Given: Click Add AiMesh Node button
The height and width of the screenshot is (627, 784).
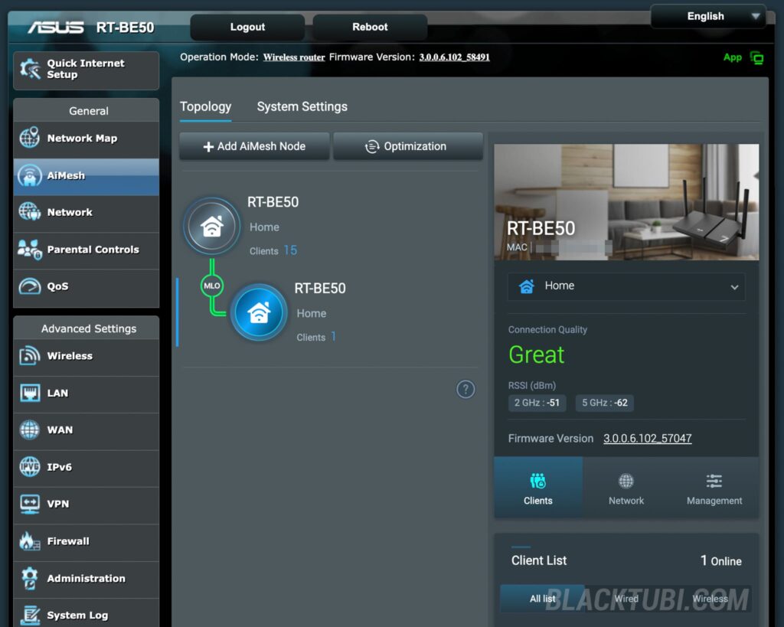Looking at the screenshot, I should coord(254,146).
